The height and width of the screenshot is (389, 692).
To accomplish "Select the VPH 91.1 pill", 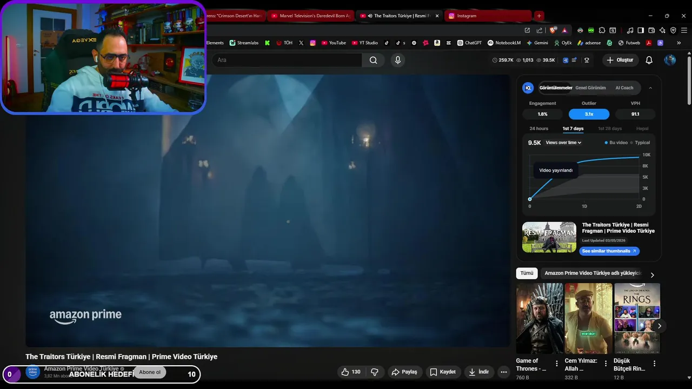I will [635, 114].
